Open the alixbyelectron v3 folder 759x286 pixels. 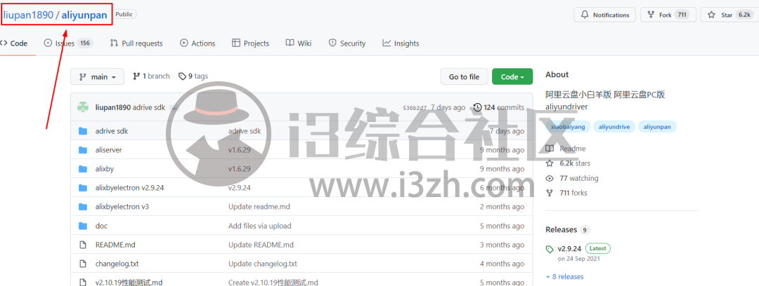pos(122,207)
